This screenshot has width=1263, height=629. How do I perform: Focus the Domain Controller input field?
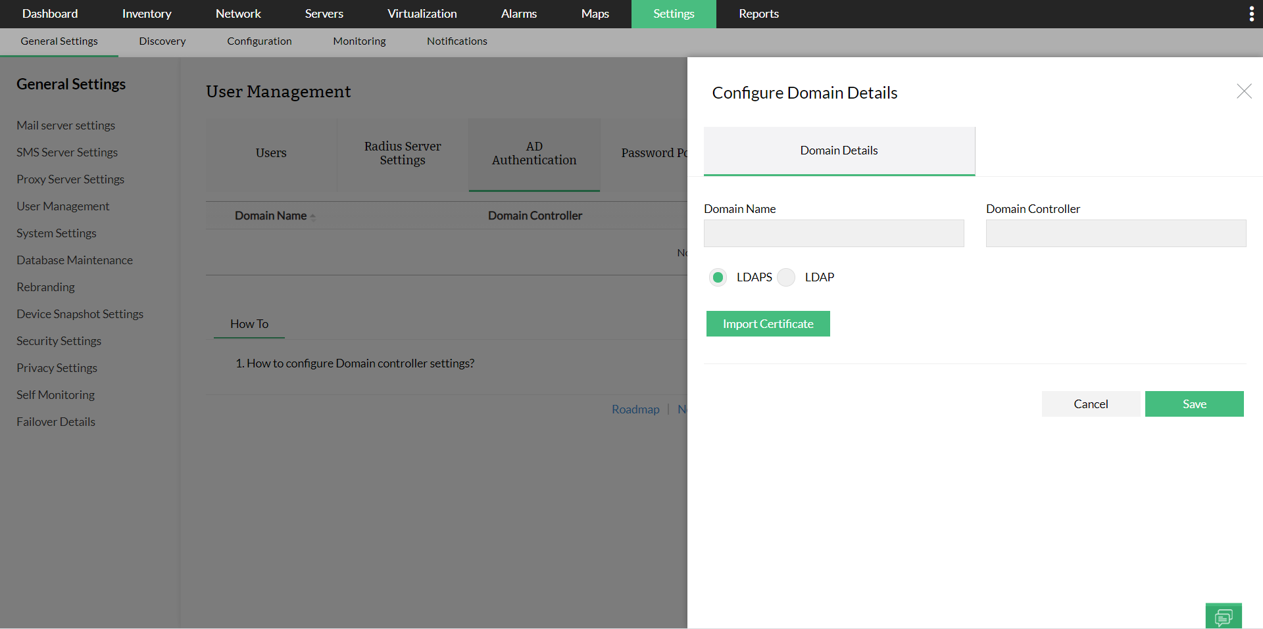[x=1116, y=233]
